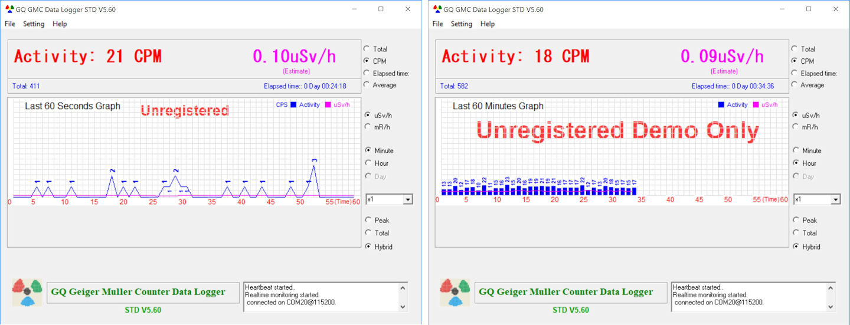Select uSv/h radio in right window

click(796, 115)
